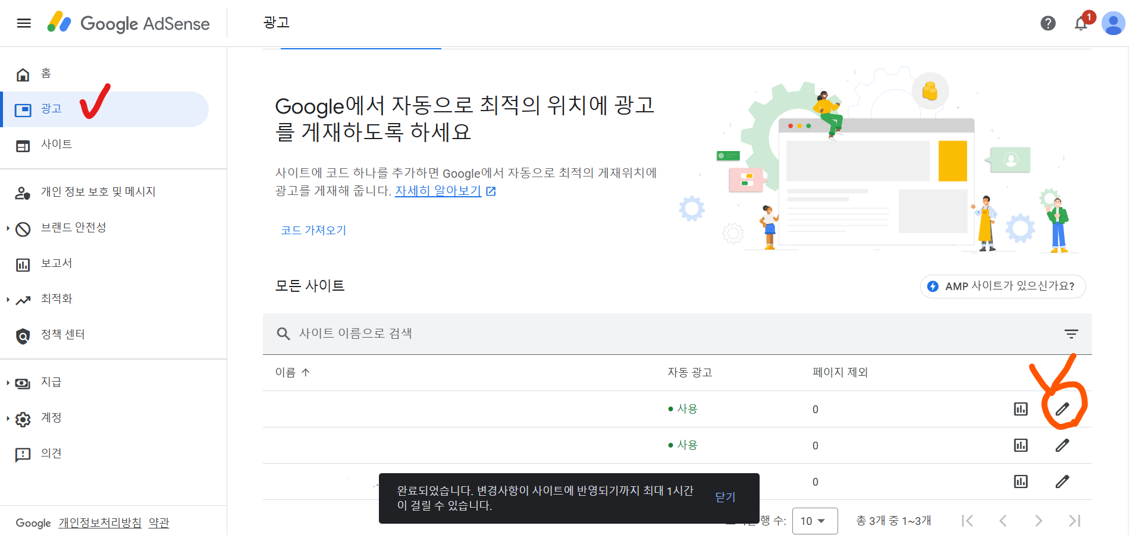Dismiss snackbar with 닫기
Viewport: 1129px width, 535px height.
coord(725,498)
